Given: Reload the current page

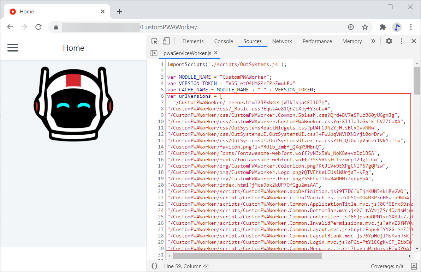Looking at the screenshot, I should pos(38,27).
